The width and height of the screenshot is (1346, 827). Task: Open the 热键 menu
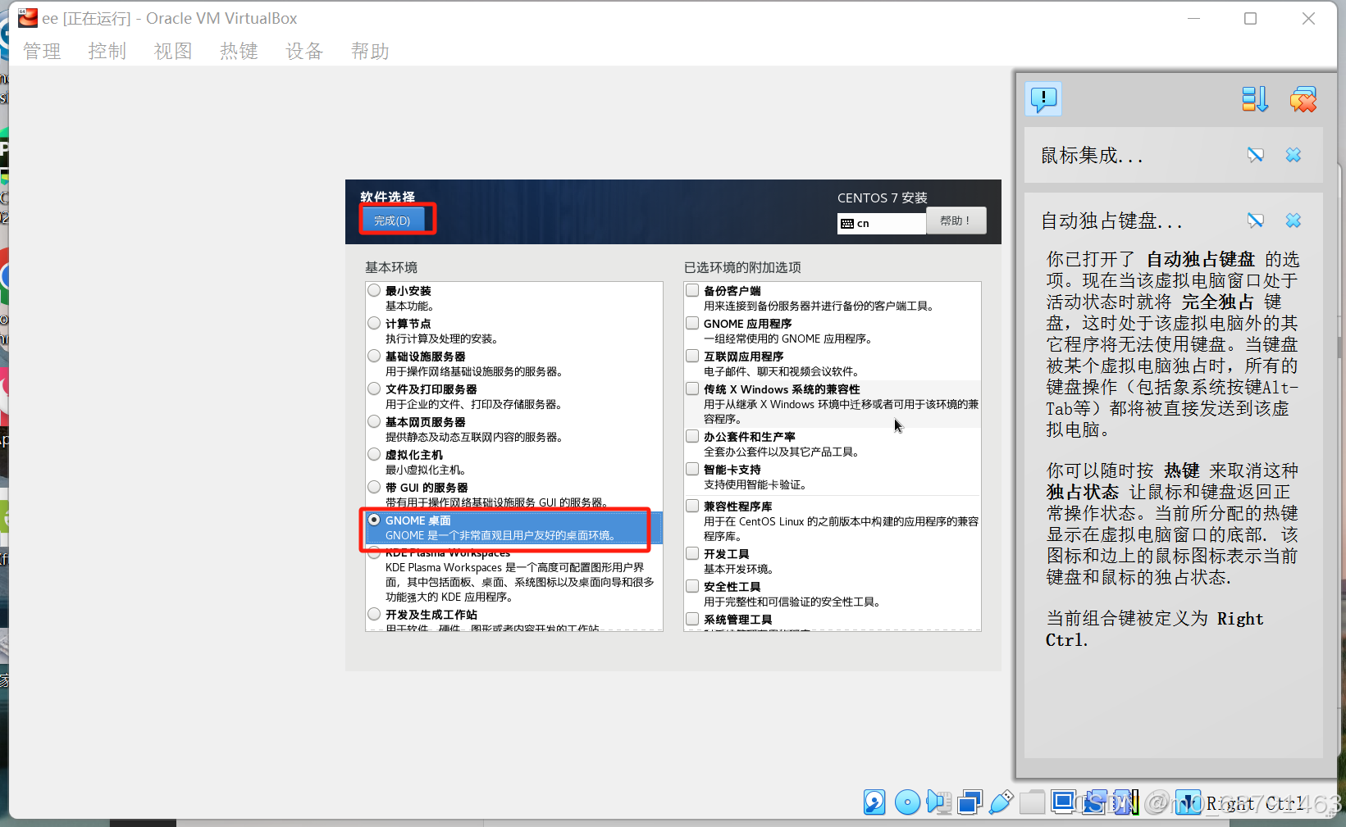click(x=239, y=52)
